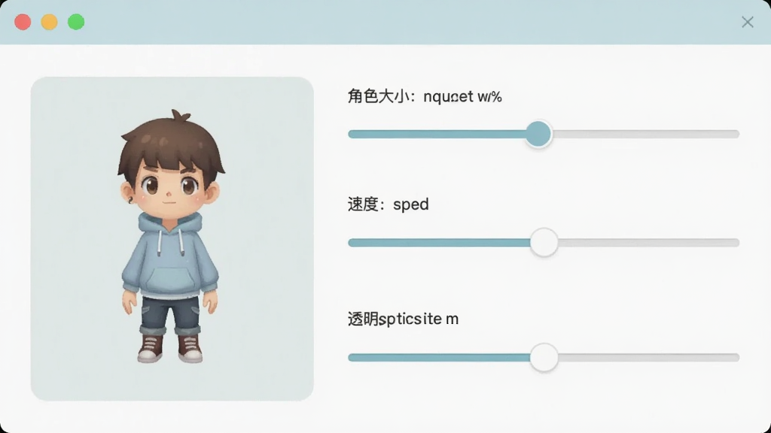
Task: Click the 角色大小 slider handle
Action: [538, 134]
